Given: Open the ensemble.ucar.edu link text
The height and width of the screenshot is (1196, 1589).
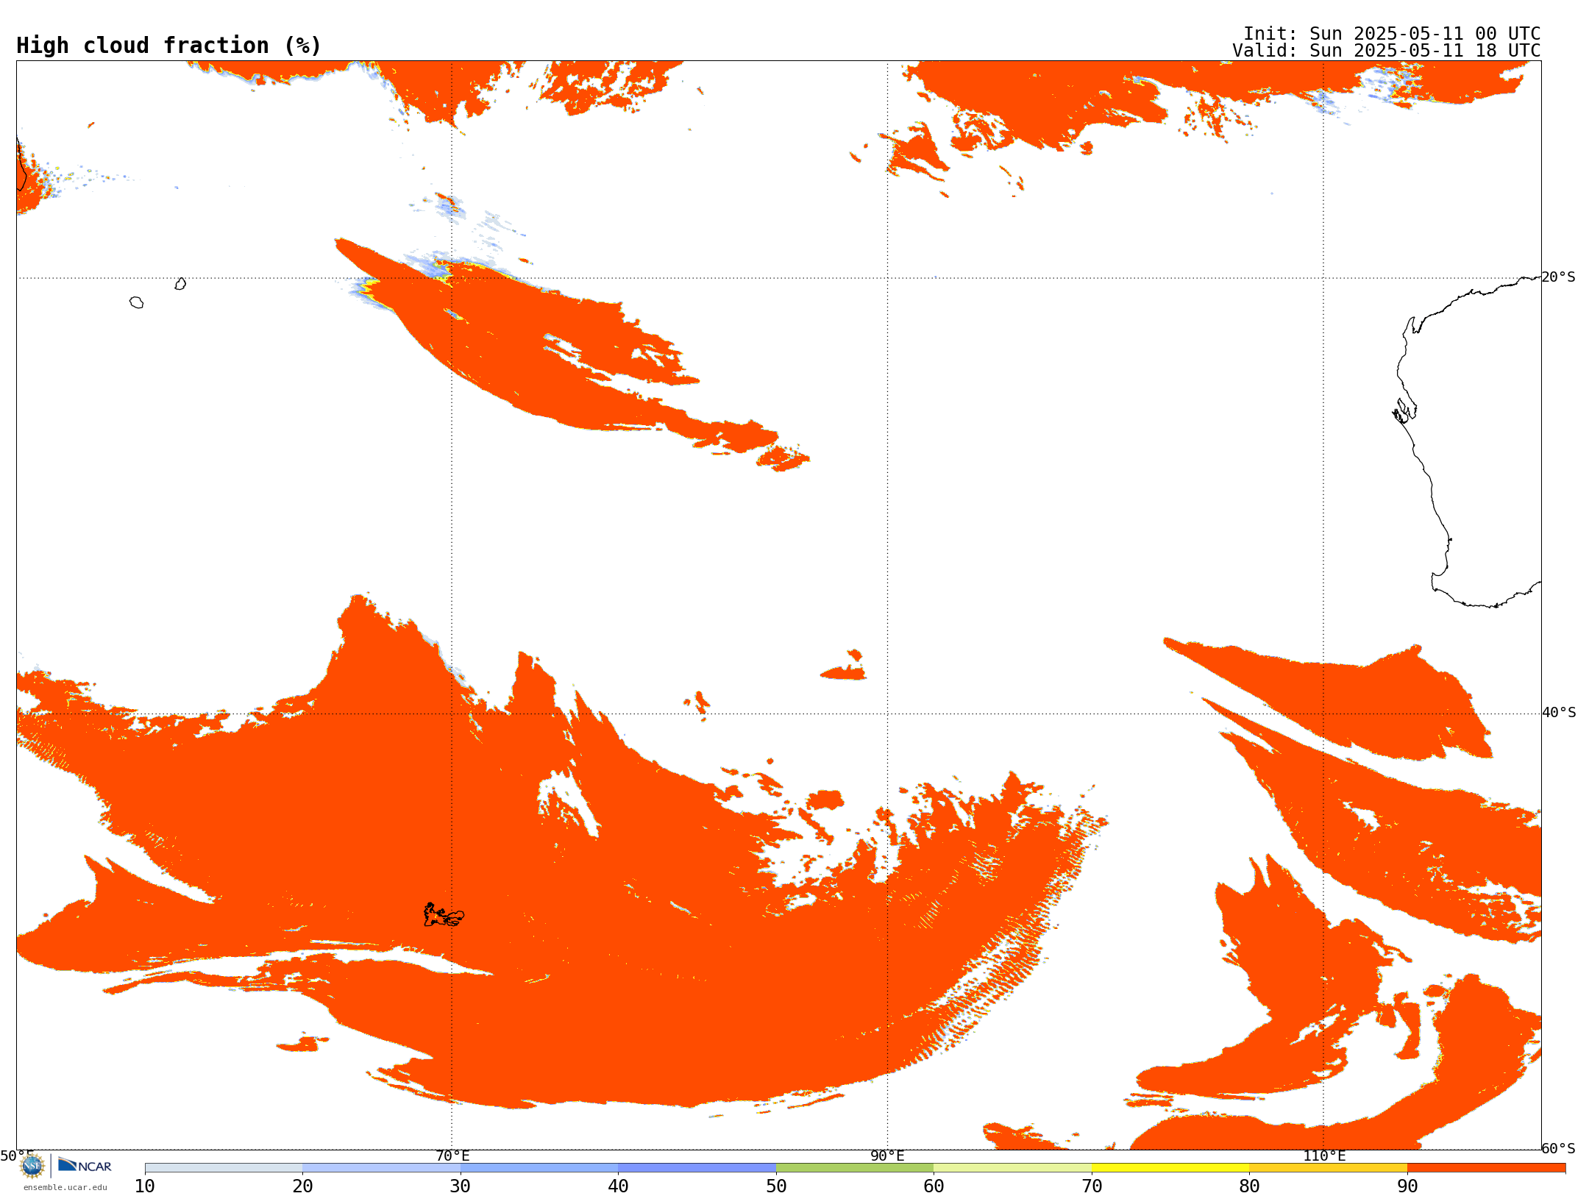Looking at the screenshot, I should coord(65,1187).
